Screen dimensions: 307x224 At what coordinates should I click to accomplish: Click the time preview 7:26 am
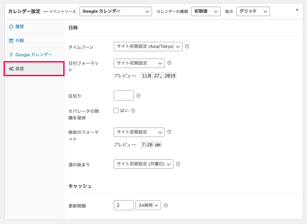[x=151, y=145]
